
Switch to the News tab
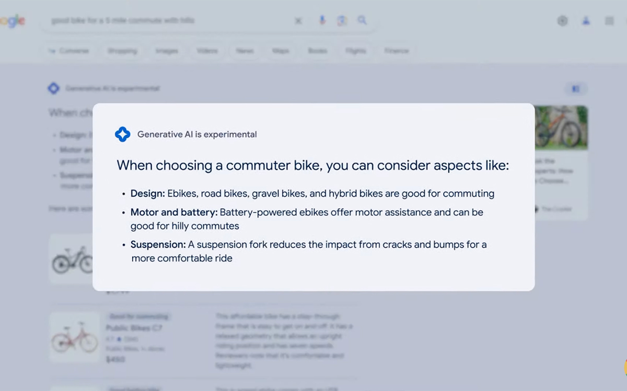click(245, 51)
